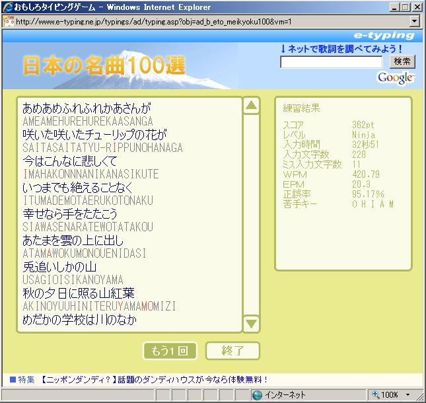Click the EPM value 20.3

[x=361, y=184]
